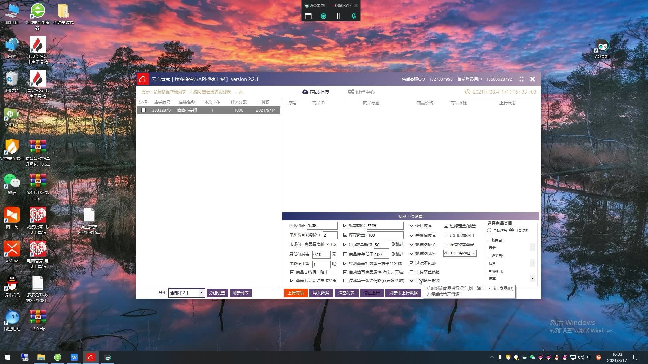Click the shrink window icon in title bar
Viewport: 648px width, 364px height.
(x=521, y=79)
